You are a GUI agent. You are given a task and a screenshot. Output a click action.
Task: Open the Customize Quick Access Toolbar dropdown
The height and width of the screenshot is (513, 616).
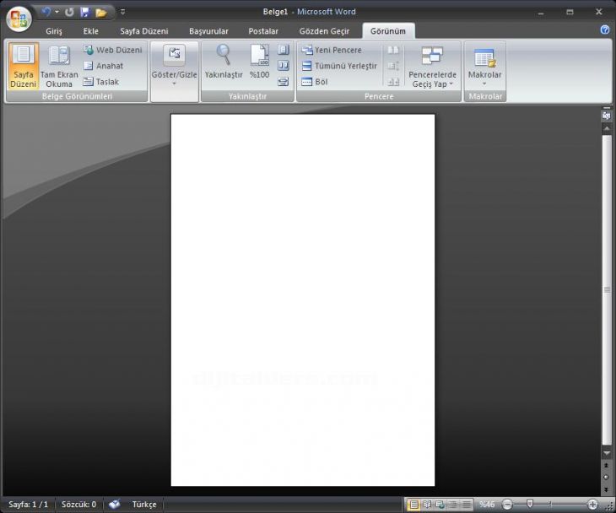pos(122,12)
